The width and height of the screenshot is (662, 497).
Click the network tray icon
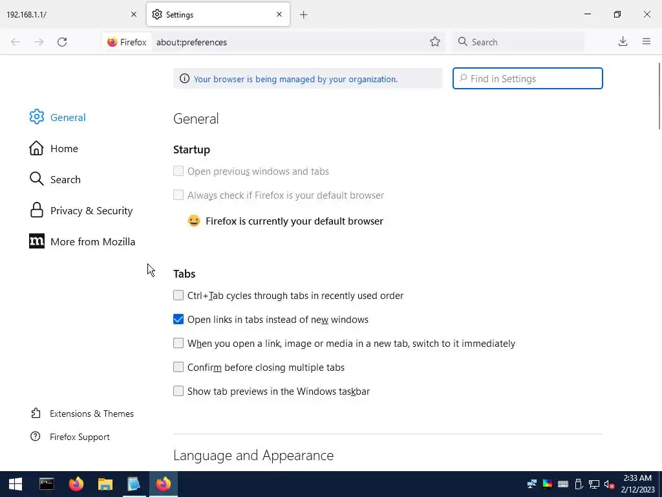[594, 484]
